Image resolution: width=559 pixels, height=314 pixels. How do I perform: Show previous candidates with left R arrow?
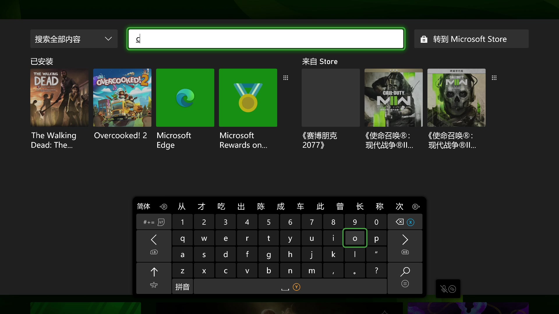(164, 207)
